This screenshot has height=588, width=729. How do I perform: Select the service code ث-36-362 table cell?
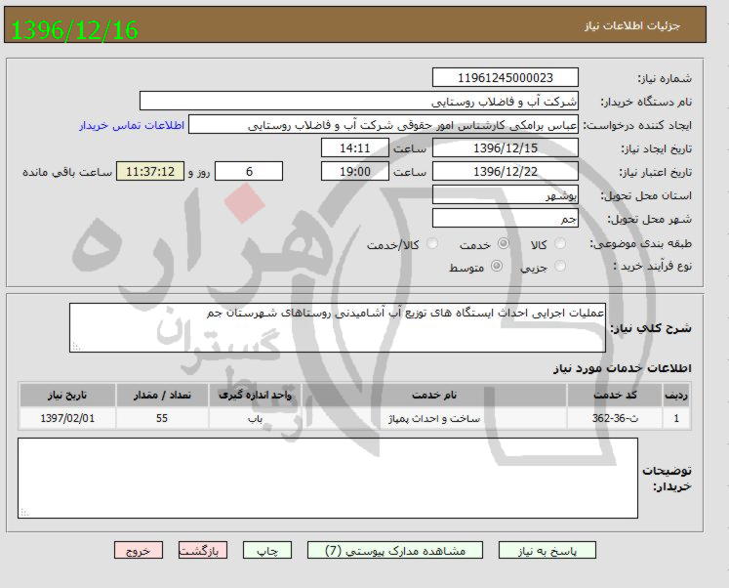pyautogui.click(x=628, y=418)
